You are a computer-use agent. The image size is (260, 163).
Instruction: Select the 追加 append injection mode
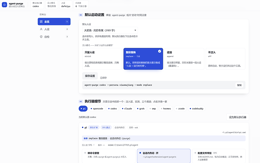point(184,59)
